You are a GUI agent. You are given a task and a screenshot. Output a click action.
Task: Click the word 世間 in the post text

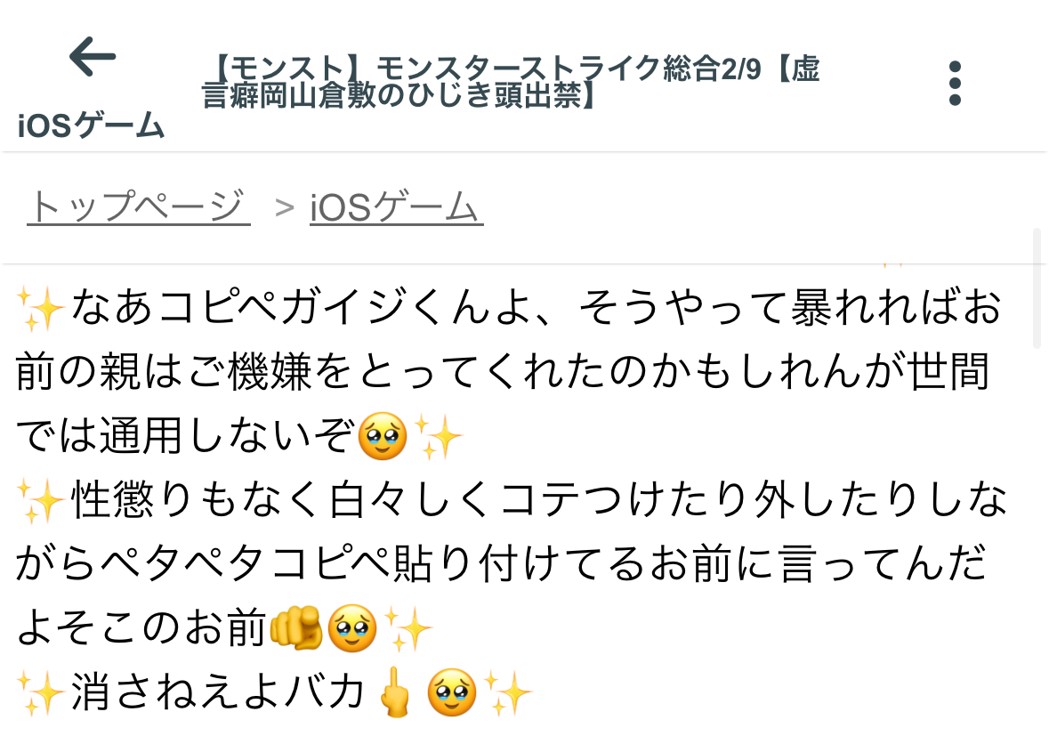pyautogui.click(x=948, y=372)
